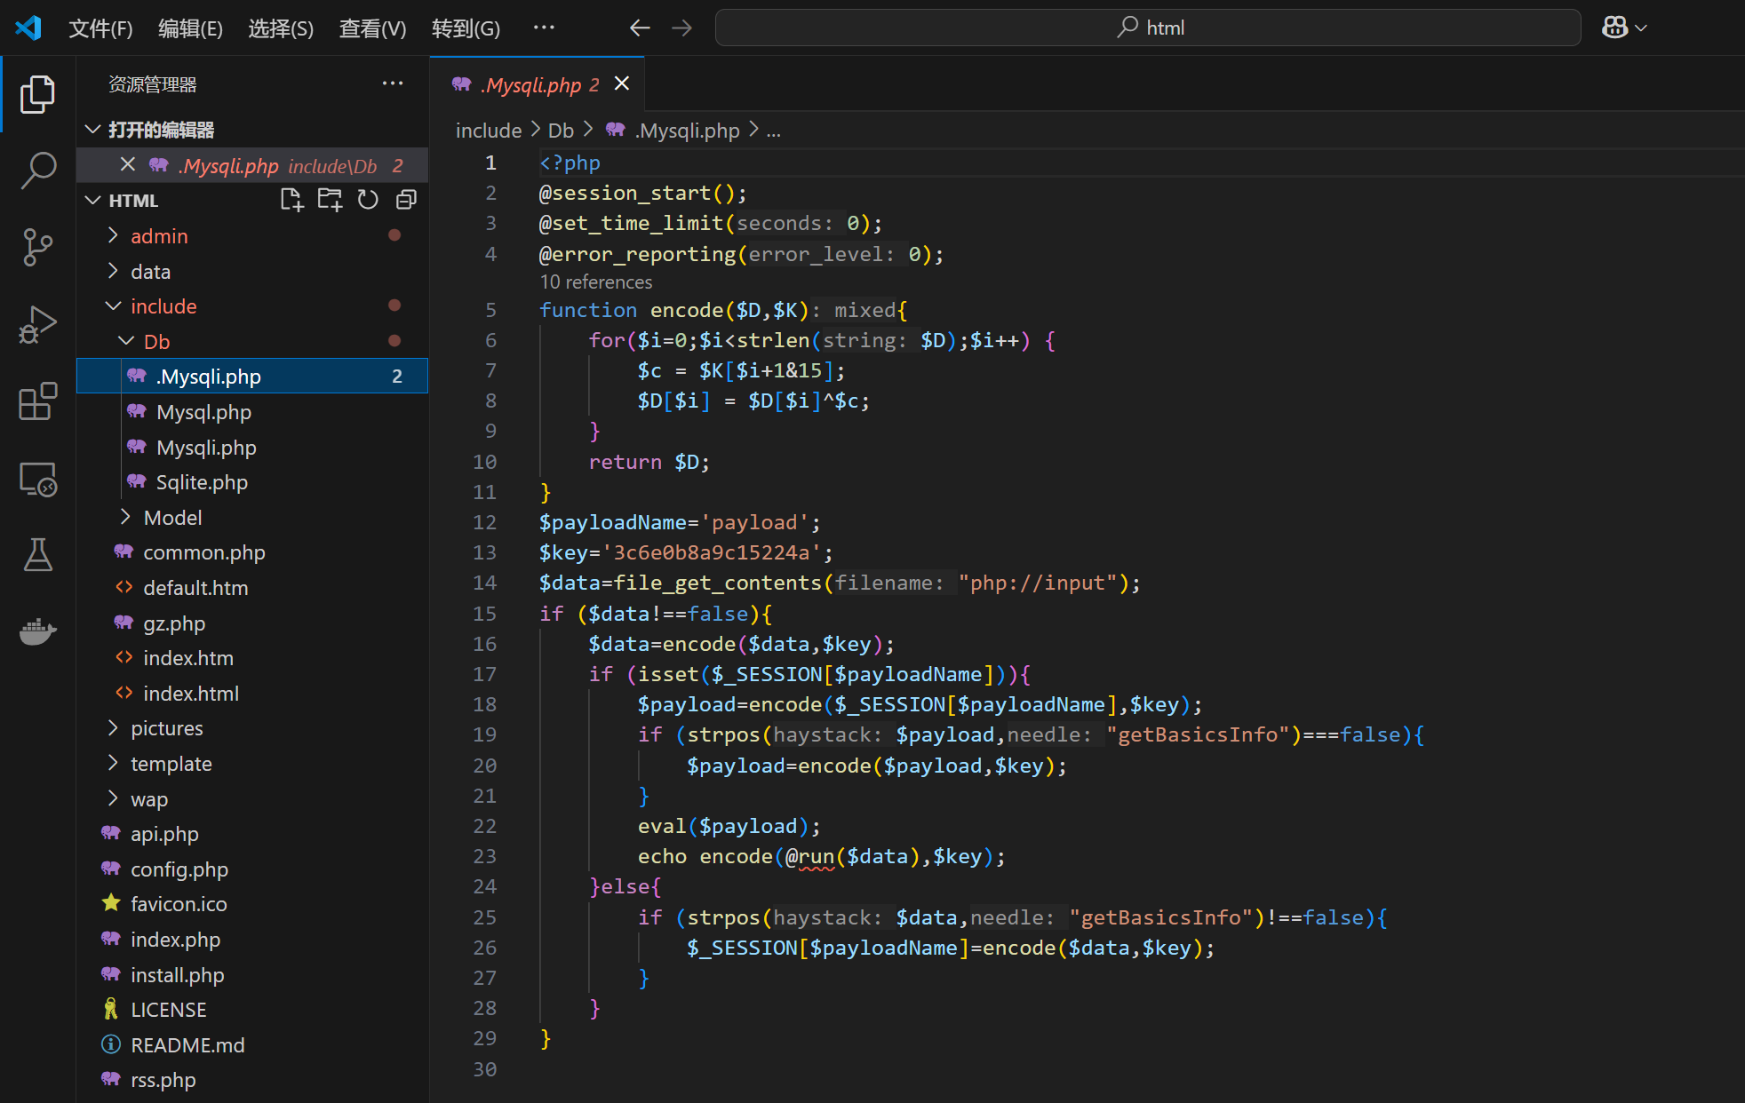Click the html command center search box

1147,28
